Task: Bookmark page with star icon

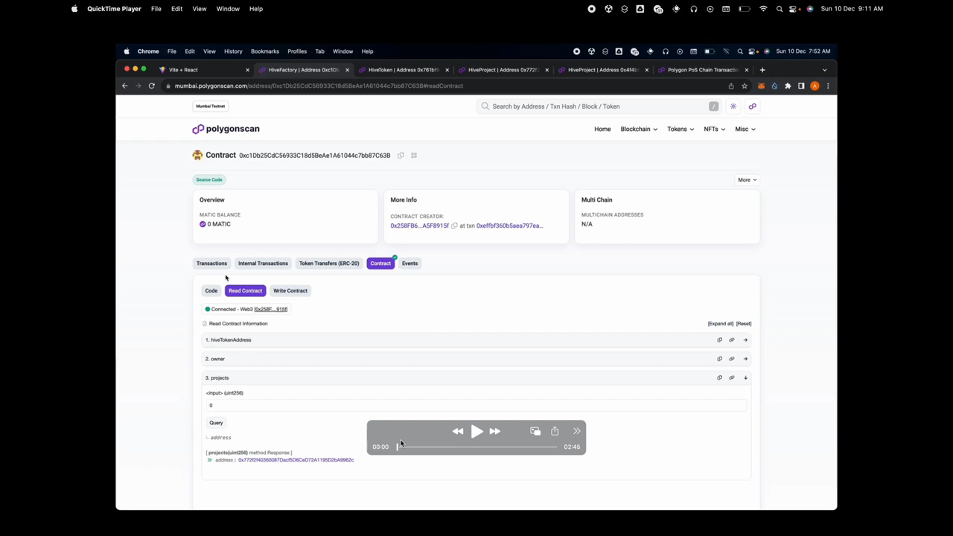Action: tap(745, 86)
